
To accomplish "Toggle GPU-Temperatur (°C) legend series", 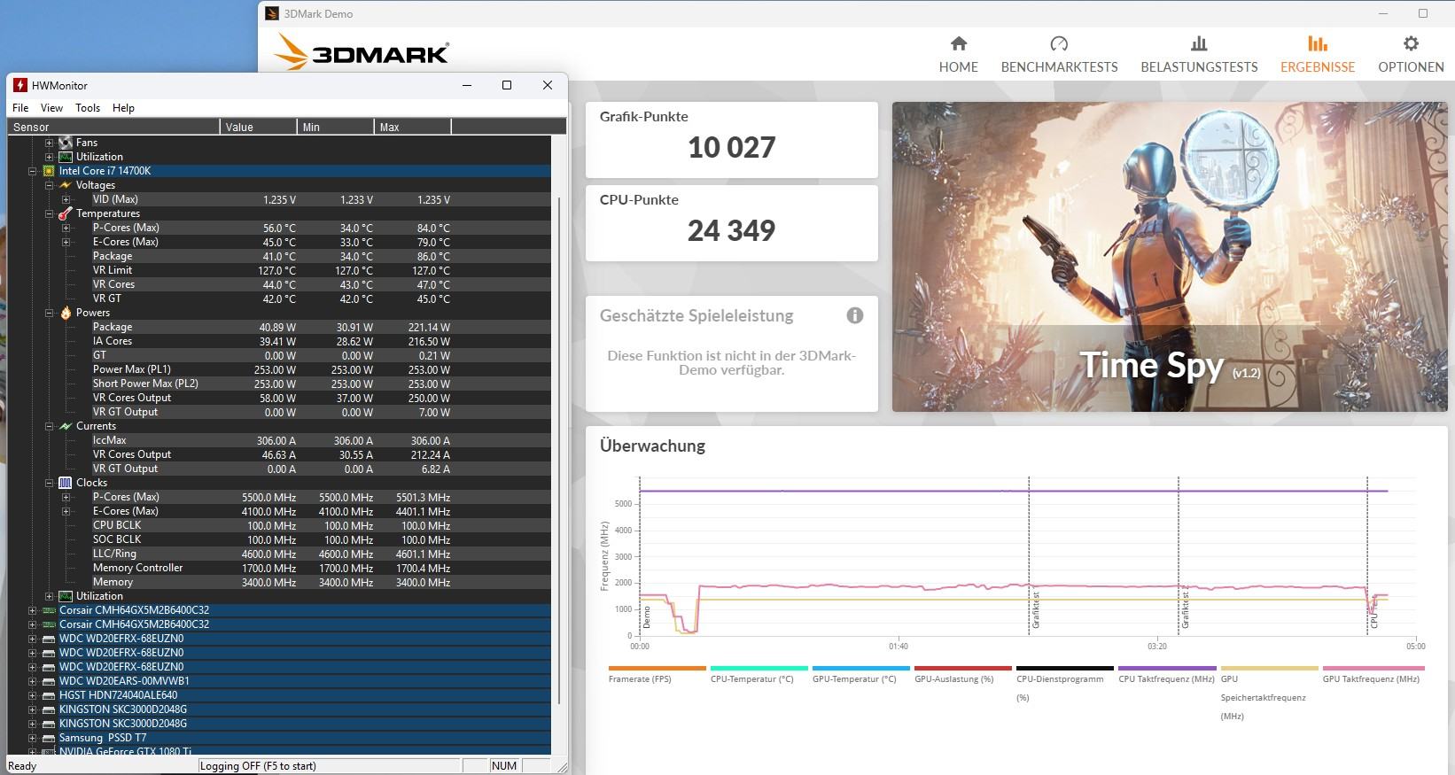I will pos(860,674).
